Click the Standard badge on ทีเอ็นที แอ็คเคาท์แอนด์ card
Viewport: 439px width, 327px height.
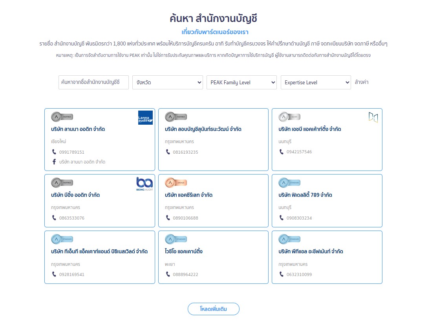(x=62, y=239)
